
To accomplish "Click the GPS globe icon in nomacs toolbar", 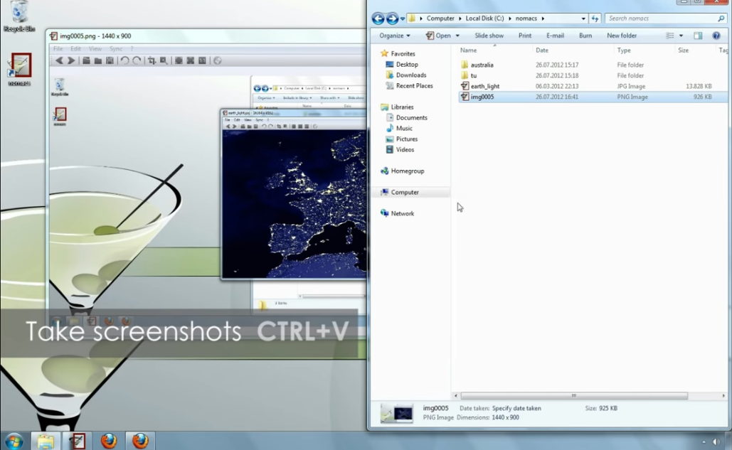I will (218, 60).
